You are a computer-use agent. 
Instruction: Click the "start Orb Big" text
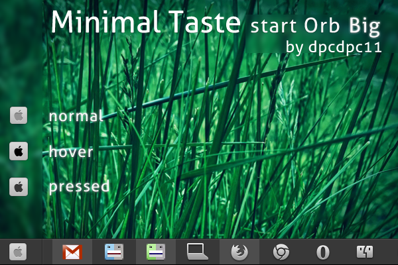click(315, 26)
